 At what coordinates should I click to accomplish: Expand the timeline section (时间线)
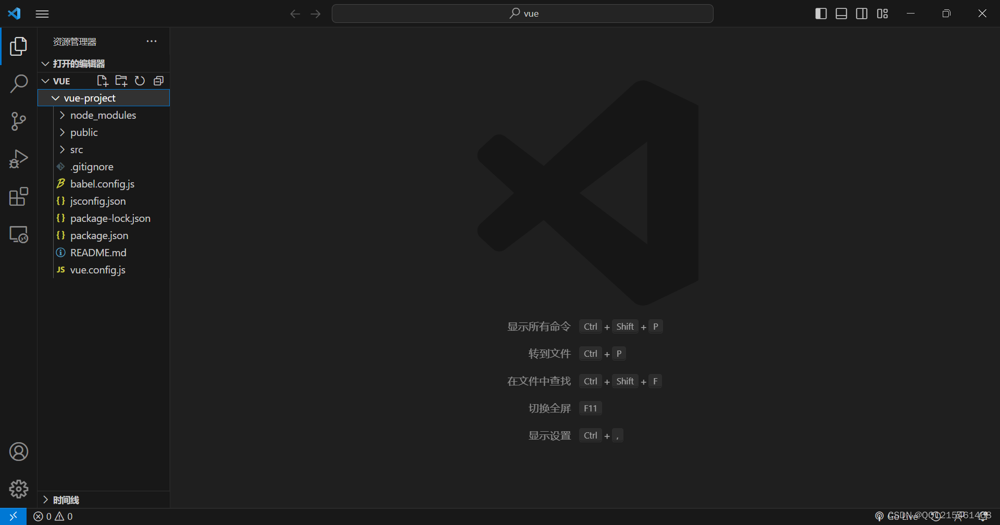tap(104, 500)
